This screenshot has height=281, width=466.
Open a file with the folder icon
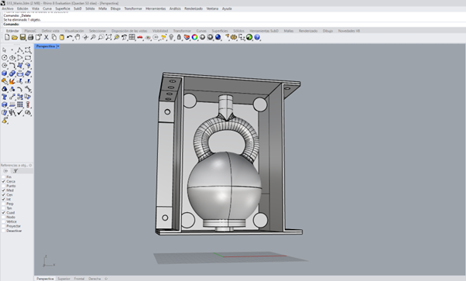(x=15, y=37)
